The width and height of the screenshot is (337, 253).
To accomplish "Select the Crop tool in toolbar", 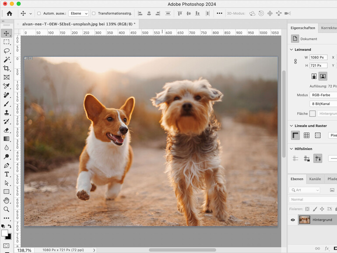I will coord(7,68).
